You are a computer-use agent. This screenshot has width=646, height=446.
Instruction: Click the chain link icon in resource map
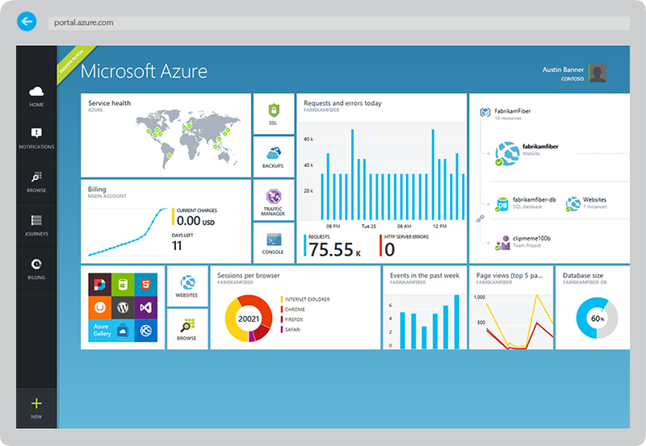(480, 219)
